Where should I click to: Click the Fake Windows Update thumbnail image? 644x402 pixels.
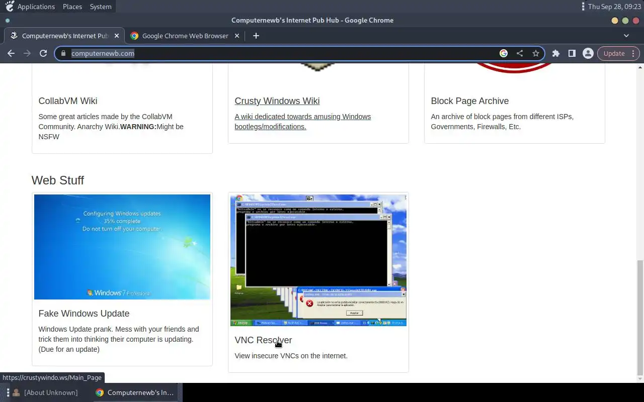pyautogui.click(x=122, y=247)
